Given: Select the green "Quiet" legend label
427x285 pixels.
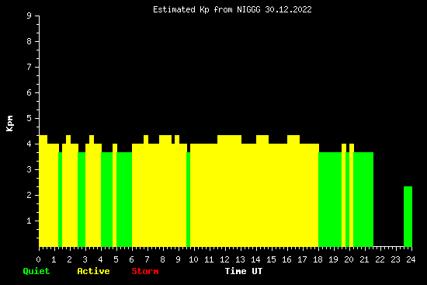Looking at the screenshot, I should tap(36, 271).
